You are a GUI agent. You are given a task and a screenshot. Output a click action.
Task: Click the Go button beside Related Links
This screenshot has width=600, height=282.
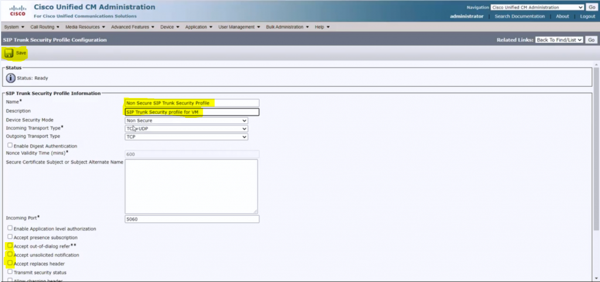point(591,40)
